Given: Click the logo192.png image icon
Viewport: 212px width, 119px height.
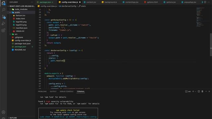Looking at the screenshot, I should (14, 22).
